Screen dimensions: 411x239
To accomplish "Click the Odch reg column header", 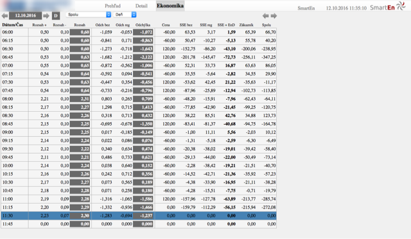I will point(123,25).
